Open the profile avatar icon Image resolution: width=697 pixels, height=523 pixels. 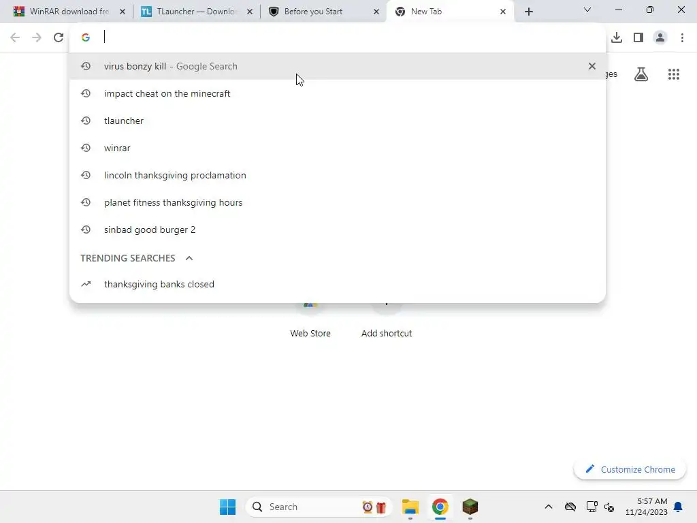point(660,37)
